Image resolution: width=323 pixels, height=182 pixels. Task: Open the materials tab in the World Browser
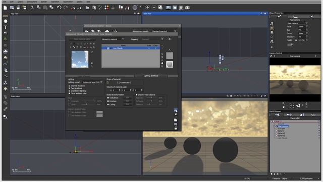coord(289,115)
